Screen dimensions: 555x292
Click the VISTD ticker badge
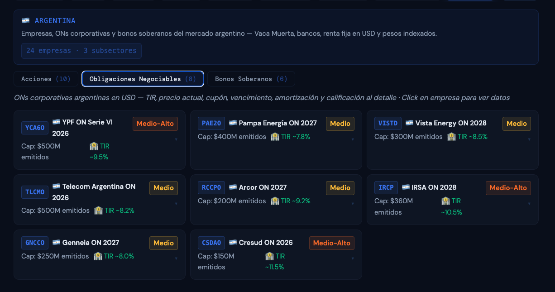pyautogui.click(x=388, y=123)
